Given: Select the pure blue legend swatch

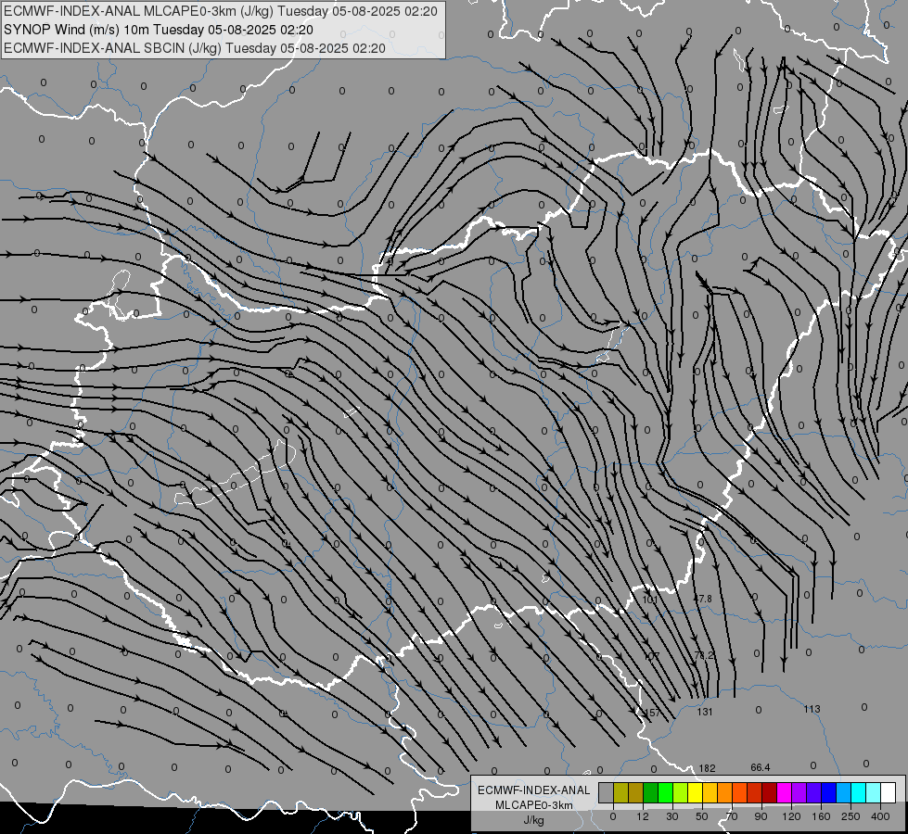Looking at the screenshot, I should pyautogui.click(x=828, y=792).
